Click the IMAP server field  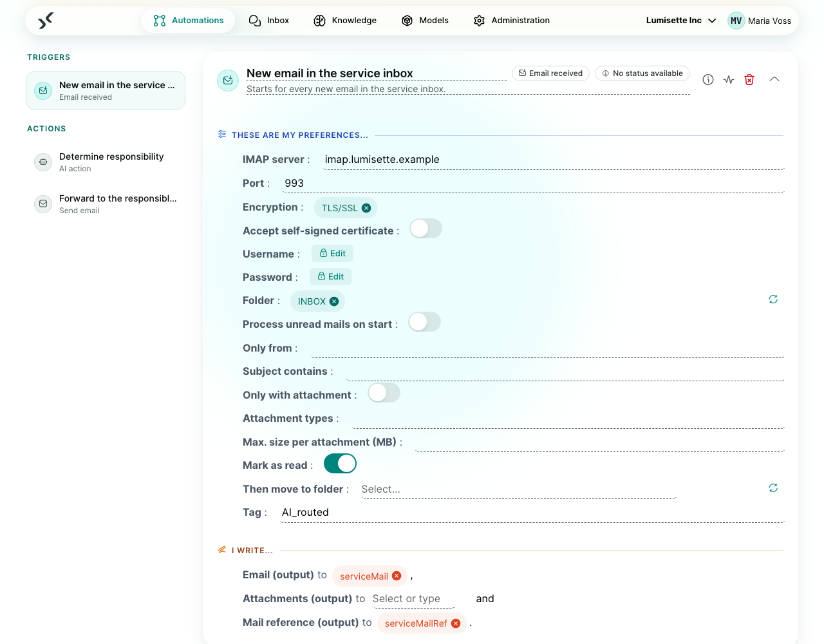click(x=554, y=160)
